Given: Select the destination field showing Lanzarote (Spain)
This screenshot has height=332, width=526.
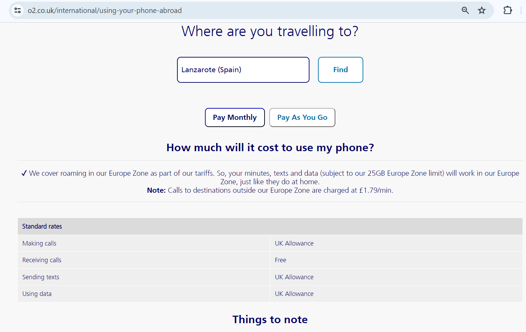Looking at the screenshot, I should [x=243, y=69].
